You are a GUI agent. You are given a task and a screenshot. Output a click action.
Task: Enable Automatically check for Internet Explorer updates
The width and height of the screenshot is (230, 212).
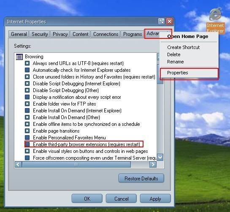click(27, 70)
